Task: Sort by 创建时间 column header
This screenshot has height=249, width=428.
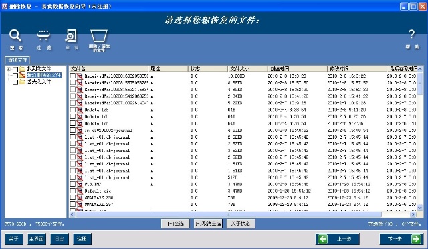Action: coord(297,68)
